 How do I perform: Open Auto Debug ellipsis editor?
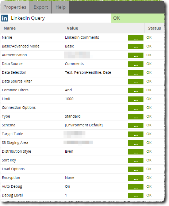point(136,187)
